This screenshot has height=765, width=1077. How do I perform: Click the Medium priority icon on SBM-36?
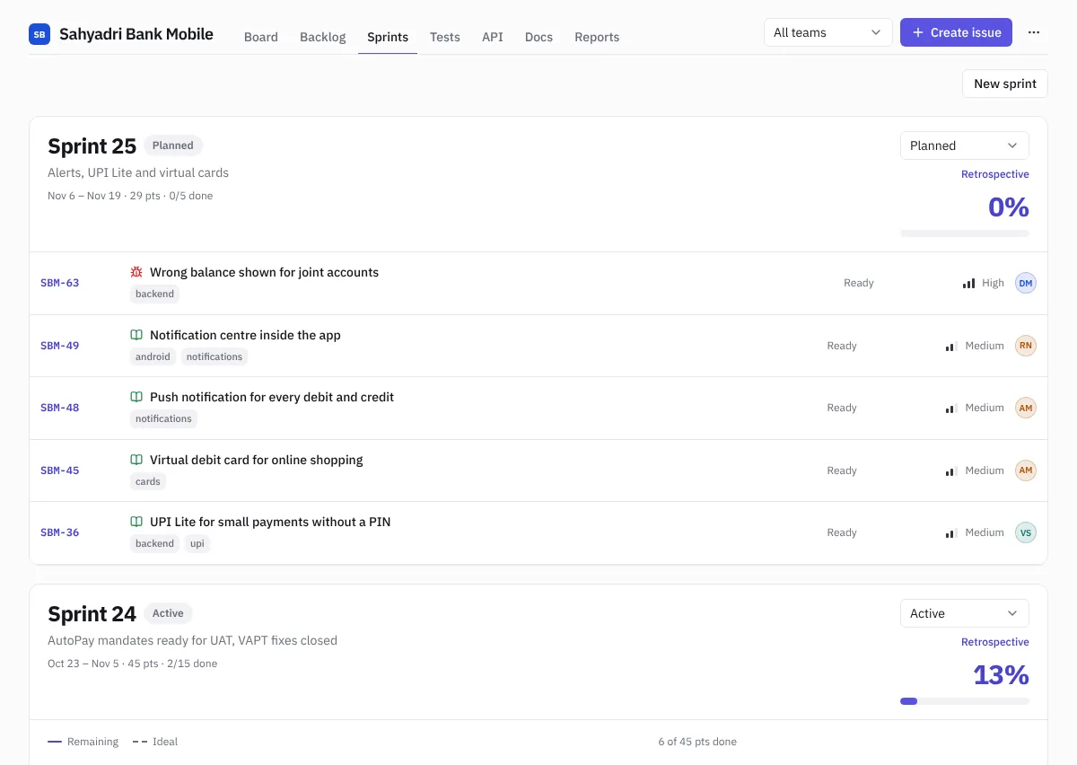tap(951, 532)
